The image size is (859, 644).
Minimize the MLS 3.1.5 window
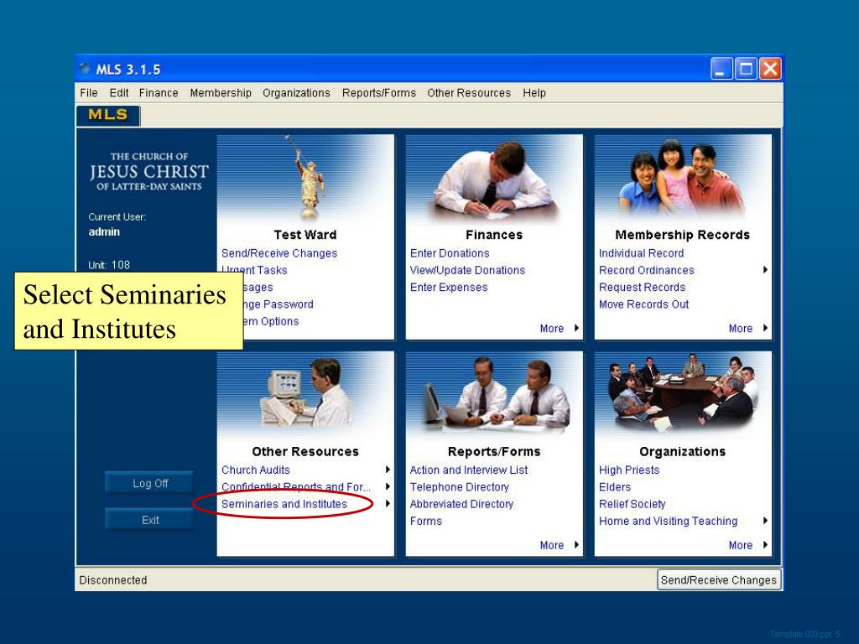(721, 69)
